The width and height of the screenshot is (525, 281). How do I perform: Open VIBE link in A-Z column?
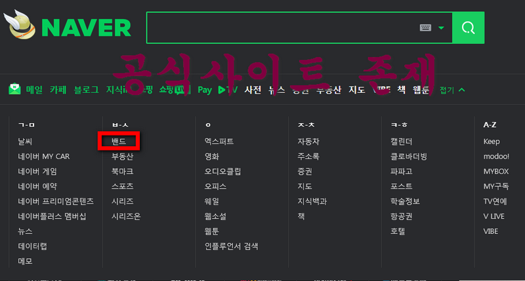(491, 231)
